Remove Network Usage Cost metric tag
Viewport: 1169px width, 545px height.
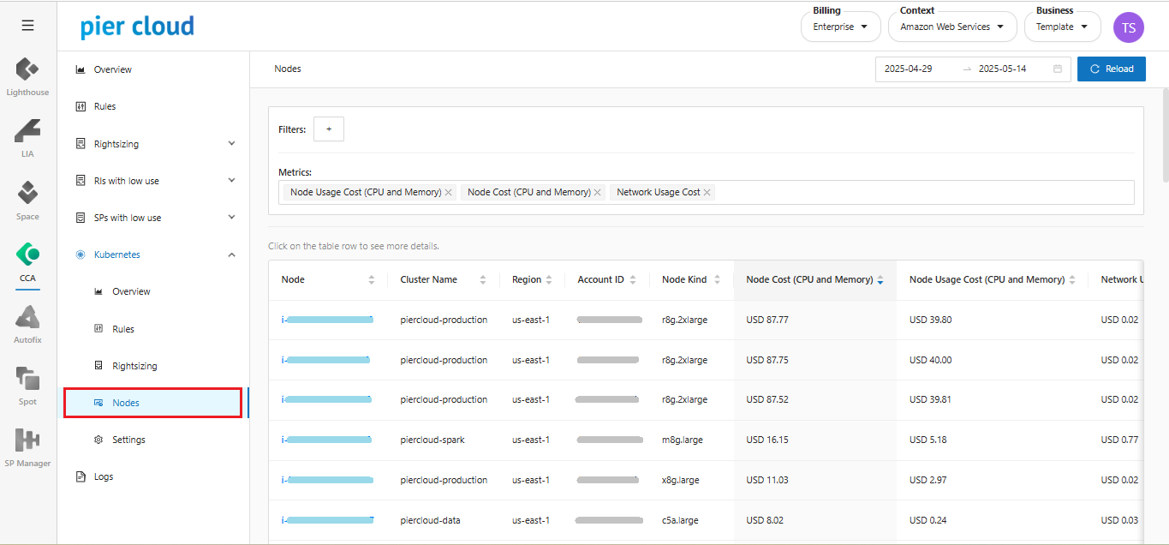tap(707, 193)
